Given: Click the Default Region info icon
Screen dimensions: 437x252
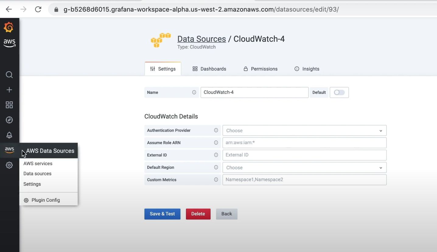Looking at the screenshot, I should (216, 167).
